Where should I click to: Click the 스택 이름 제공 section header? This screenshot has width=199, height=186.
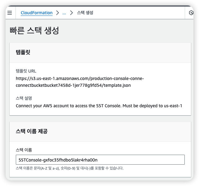coord(32,131)
